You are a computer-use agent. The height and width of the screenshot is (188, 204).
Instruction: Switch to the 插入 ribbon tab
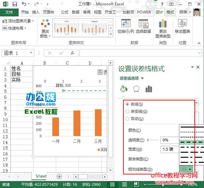pyautogui.click(x=36, y=12)
